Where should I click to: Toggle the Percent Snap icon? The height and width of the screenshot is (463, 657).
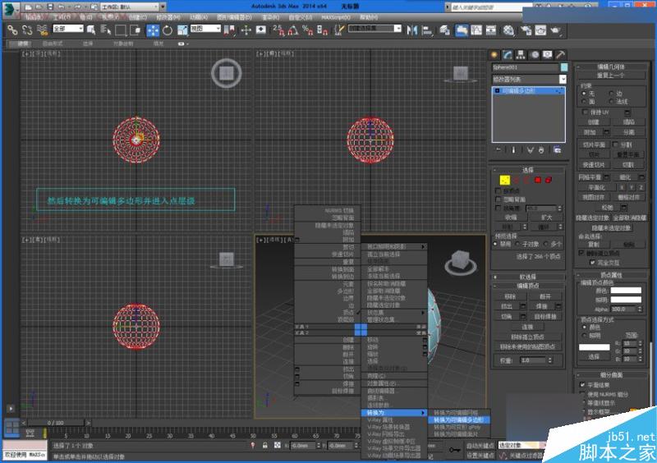307,30
